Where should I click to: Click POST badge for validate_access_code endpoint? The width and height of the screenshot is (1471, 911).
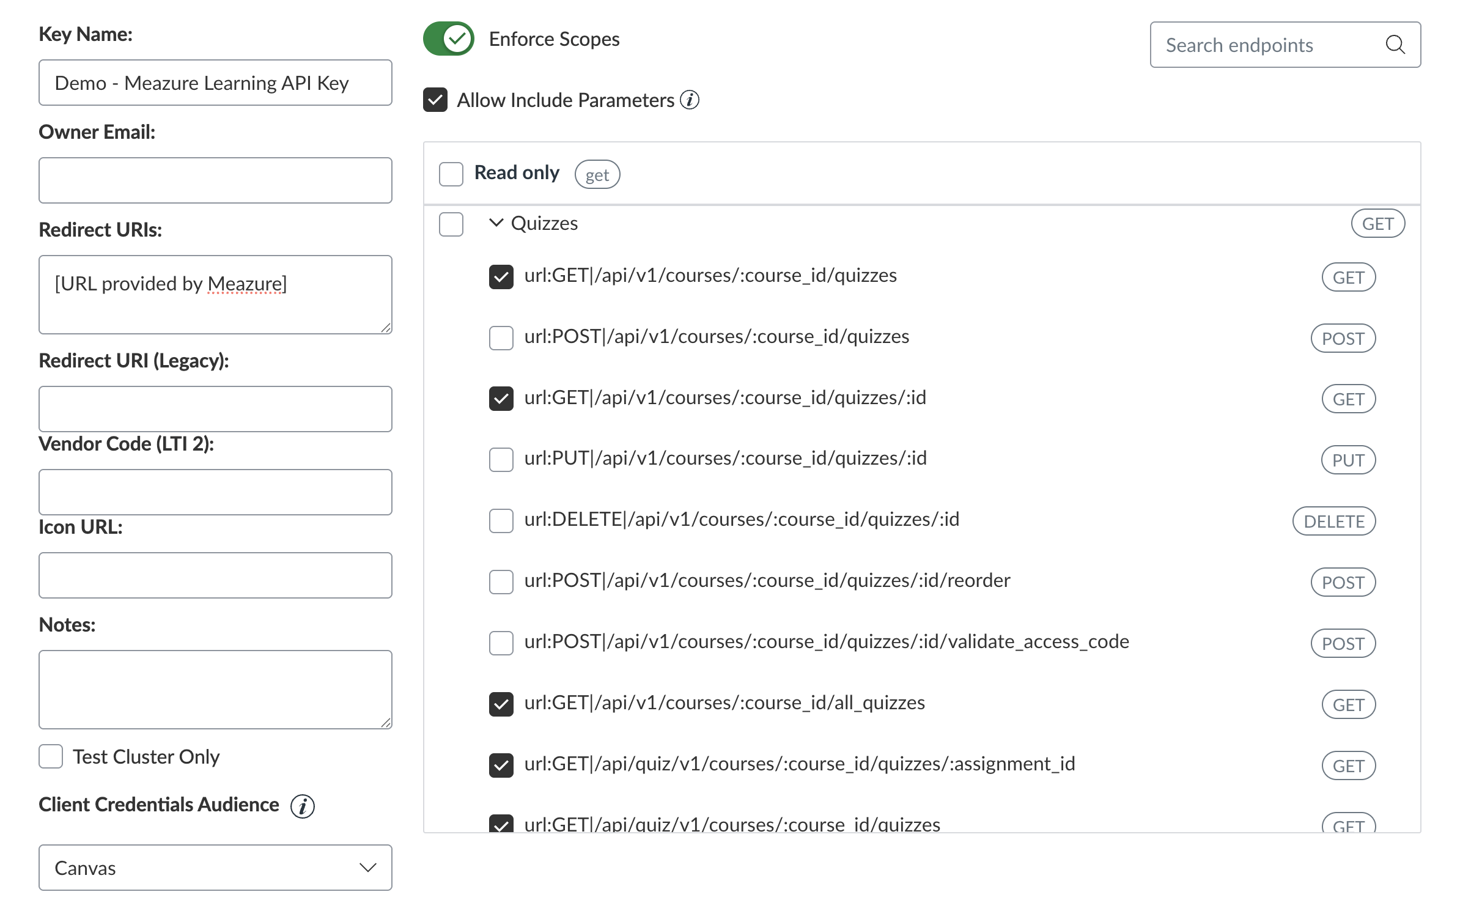point(1343,643)
